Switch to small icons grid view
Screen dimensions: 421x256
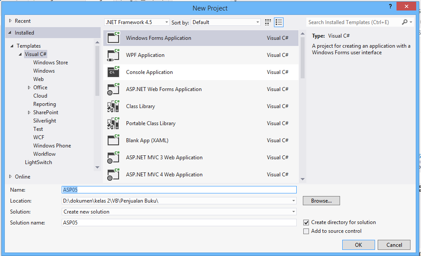(268, 22)
